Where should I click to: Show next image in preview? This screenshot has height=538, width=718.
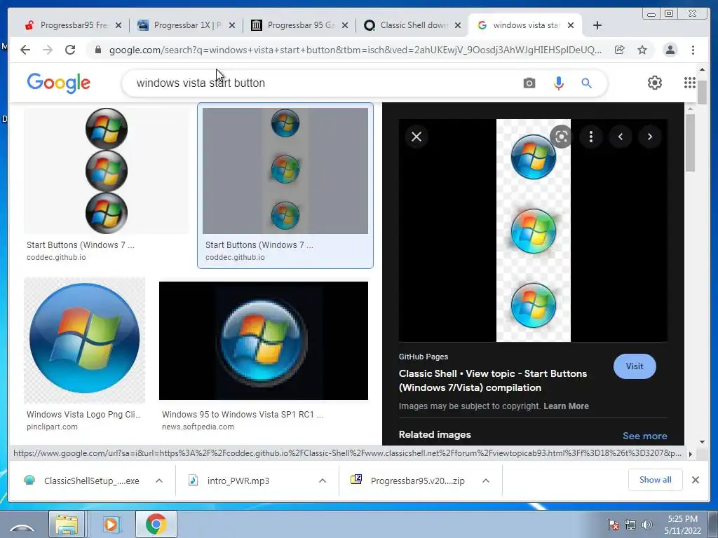650,137
